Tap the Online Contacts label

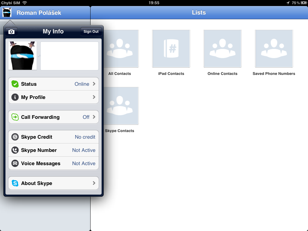point(223,74)
